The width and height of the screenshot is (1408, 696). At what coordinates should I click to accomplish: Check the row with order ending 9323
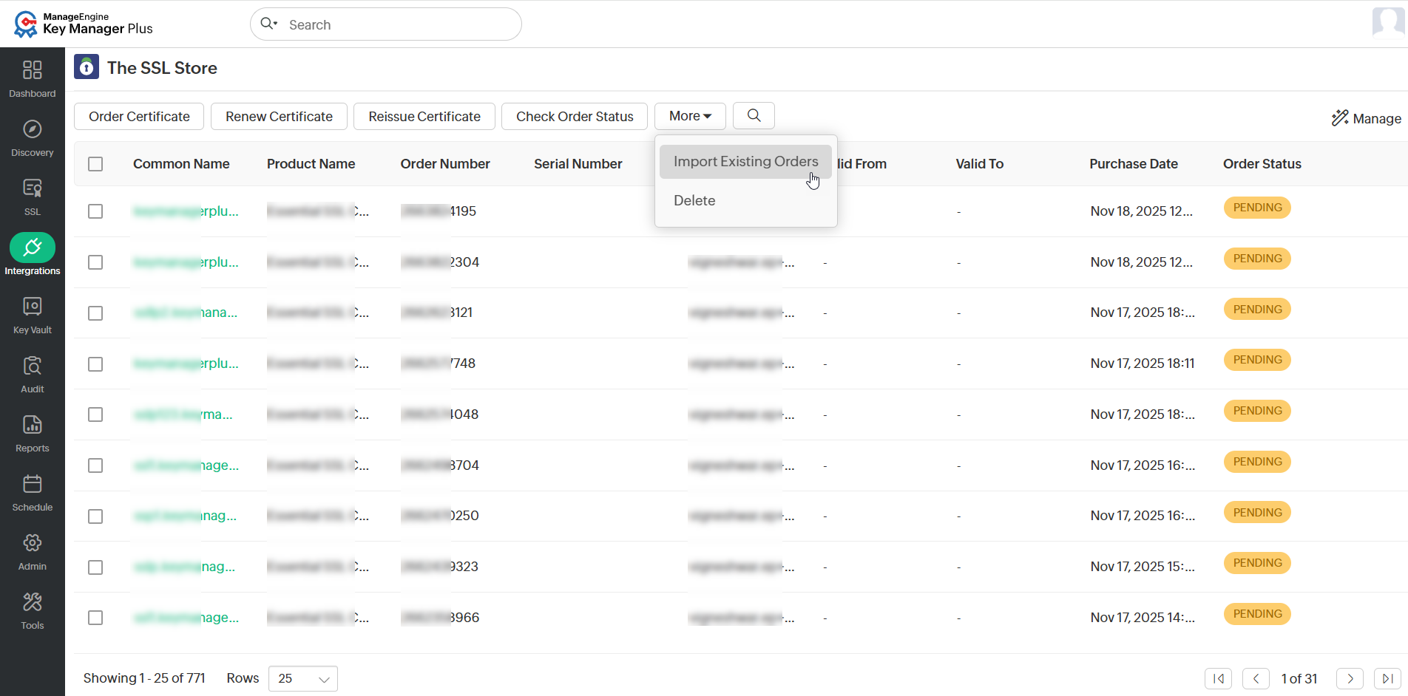pyautogui.click(x=95, y=567)
